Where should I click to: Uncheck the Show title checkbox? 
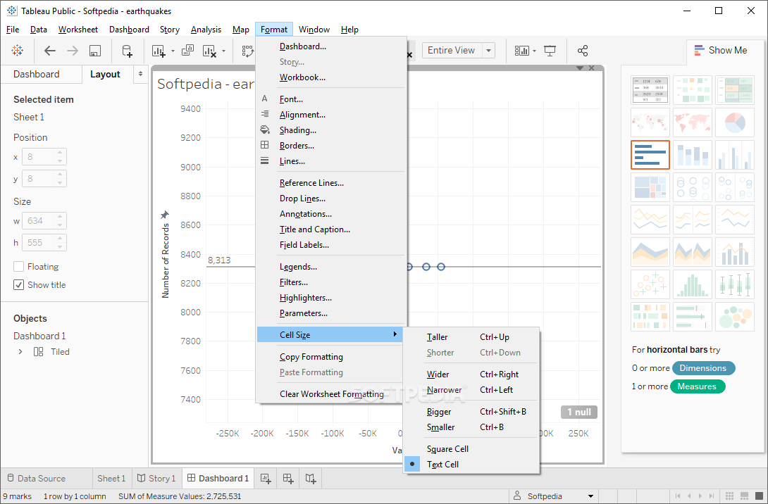coord(18,285)
